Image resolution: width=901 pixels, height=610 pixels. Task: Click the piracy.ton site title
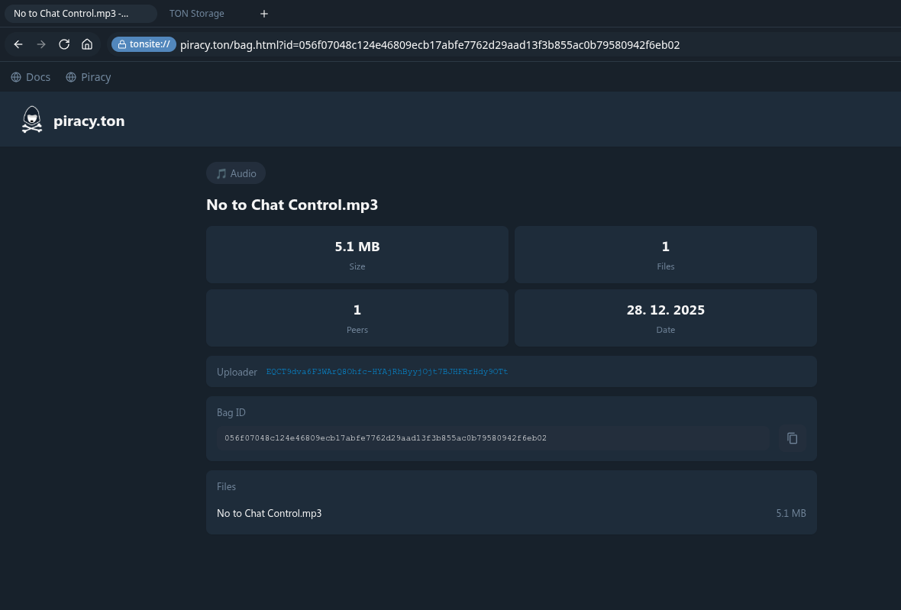point(89,121)
